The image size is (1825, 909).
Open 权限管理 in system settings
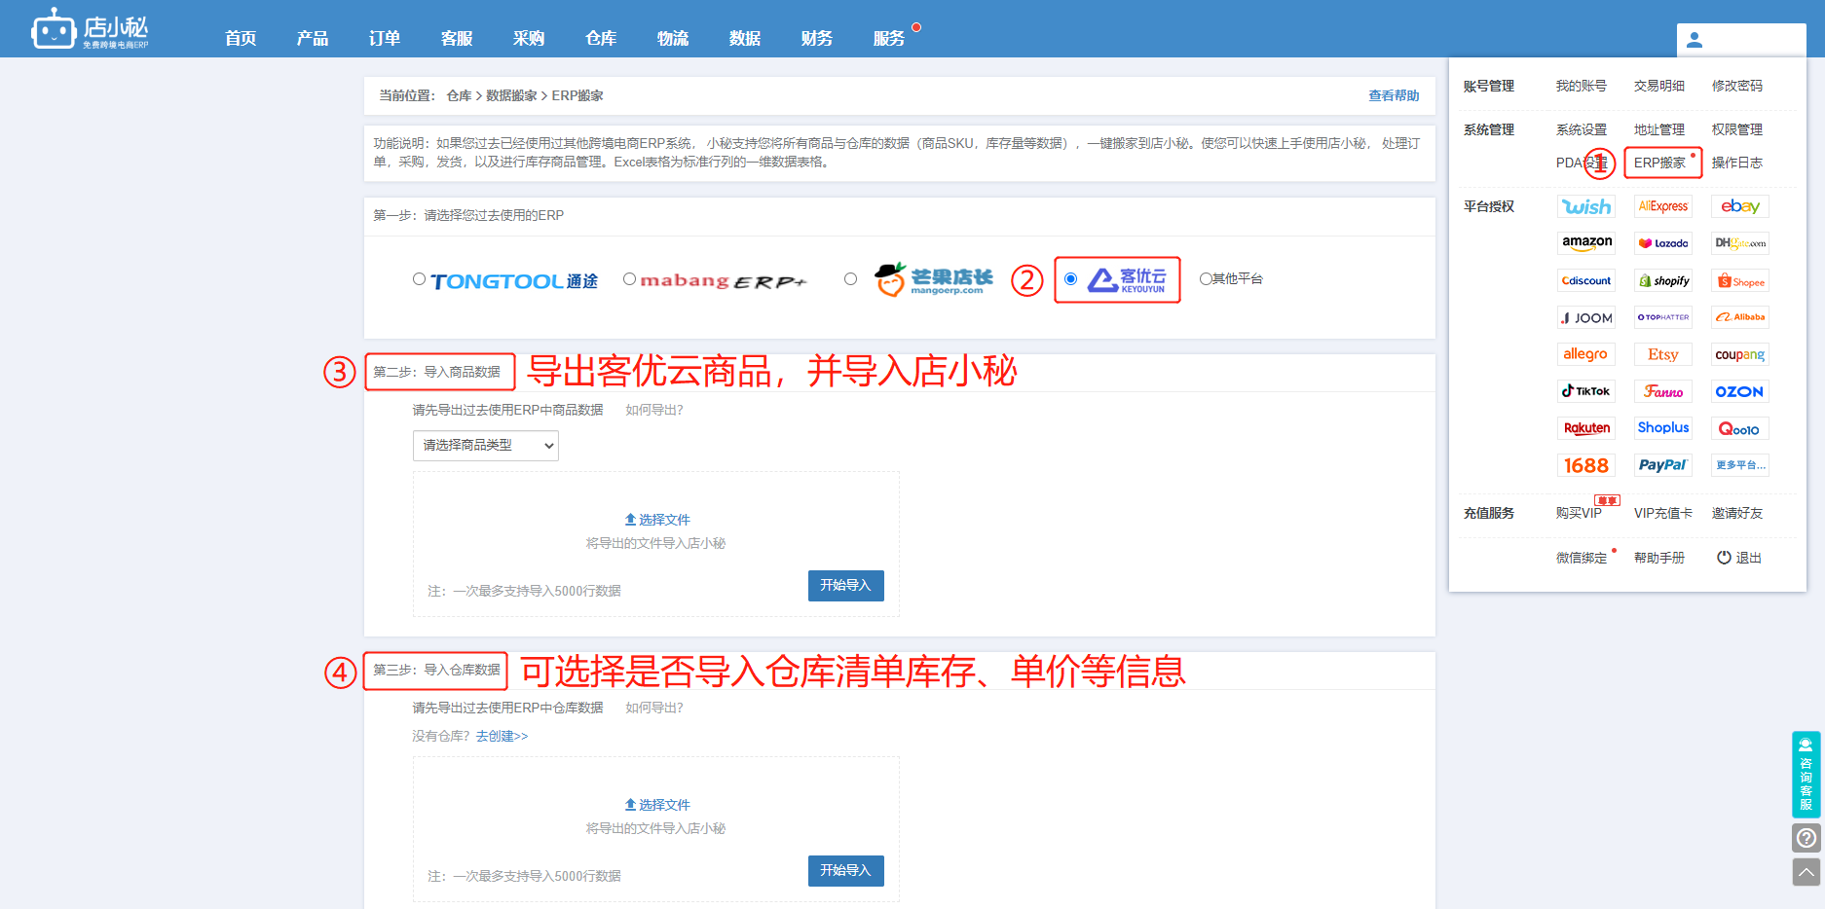coord(1737,130)
